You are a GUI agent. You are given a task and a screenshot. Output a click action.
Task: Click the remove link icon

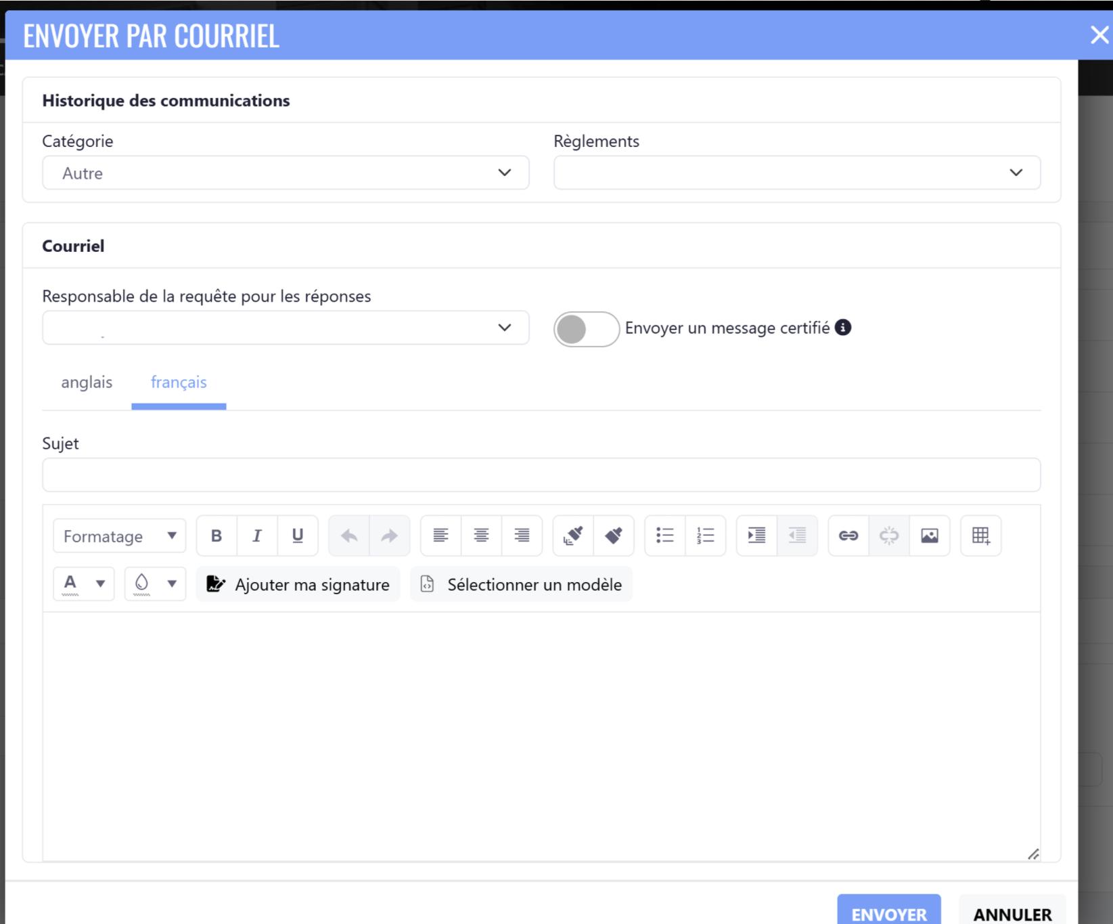tap(889, 536)
